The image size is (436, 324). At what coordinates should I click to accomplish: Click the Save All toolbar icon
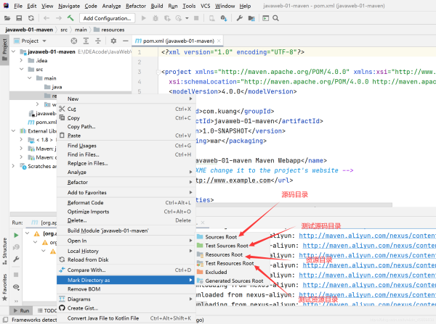click(18, 17)
